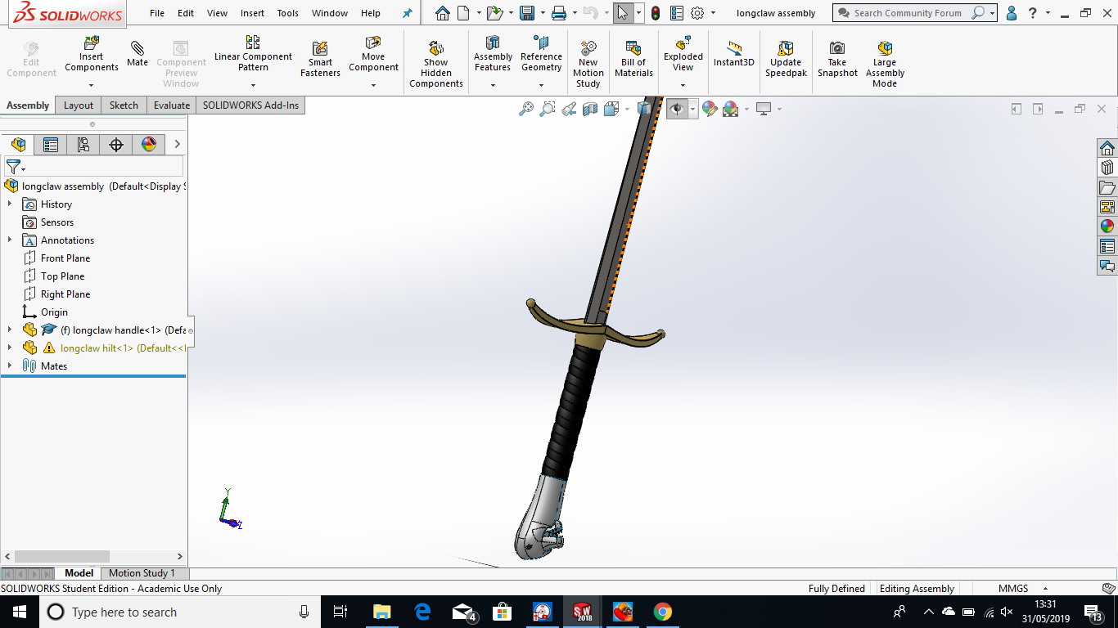Open MMGS unit system dropdown

click(x=1045, y=589)
